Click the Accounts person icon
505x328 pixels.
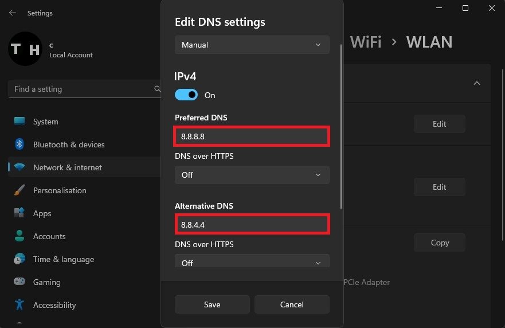19,236
